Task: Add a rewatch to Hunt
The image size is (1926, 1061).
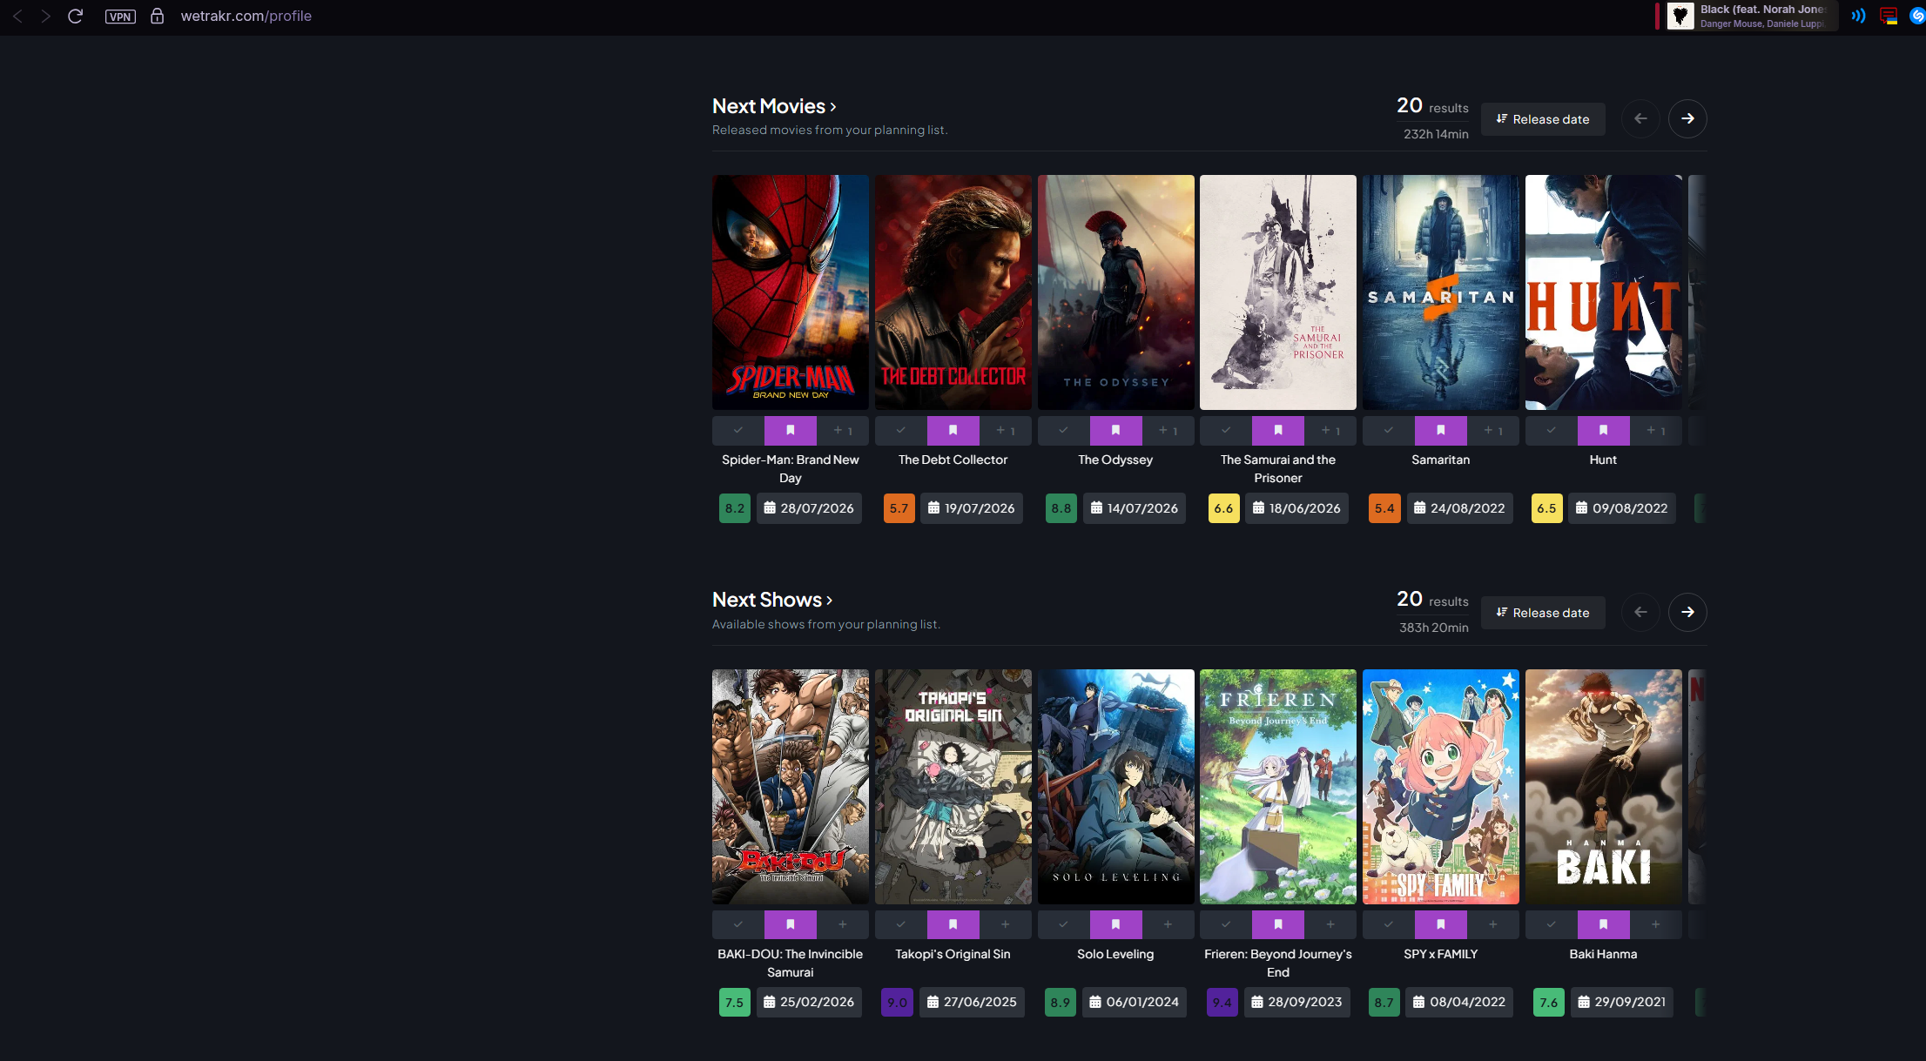Action: pos(1656,430)
